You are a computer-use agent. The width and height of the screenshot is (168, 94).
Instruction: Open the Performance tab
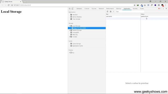pyautogui.click(x=110, y=9)
